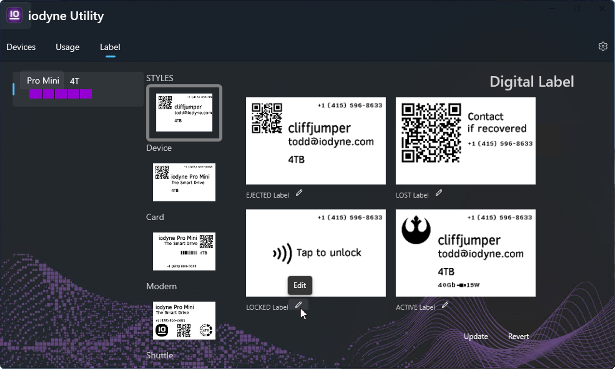
Task: Select the Device style thumbnail
Action: point(184,113)
